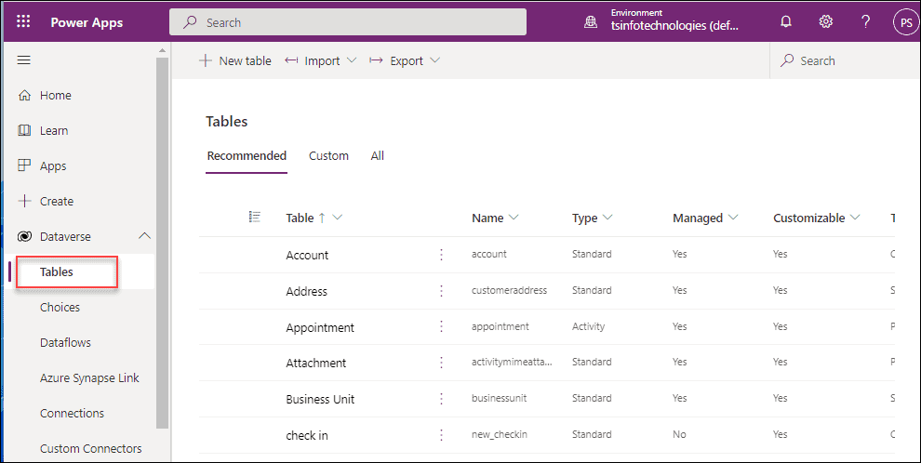Click the new_checkin name cell
921x463 pixels.
click(500, 434)
